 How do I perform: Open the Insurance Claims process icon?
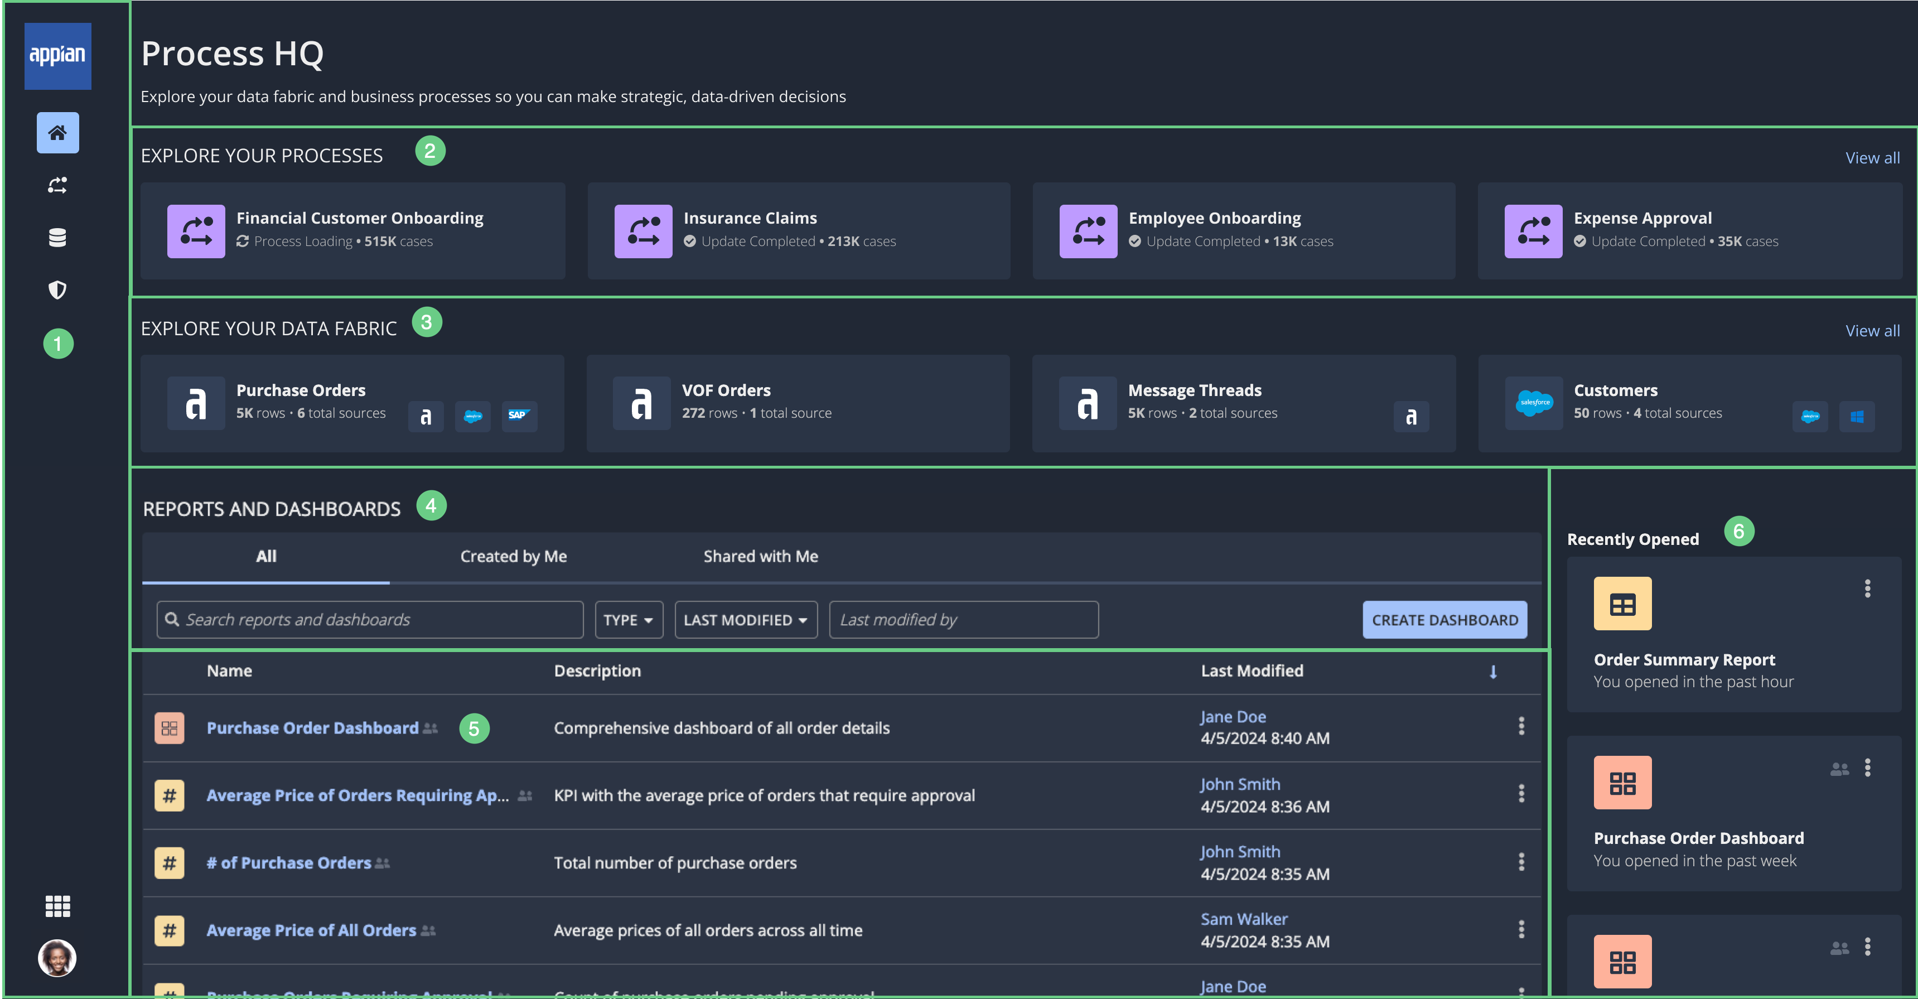[x=643, y=231]
